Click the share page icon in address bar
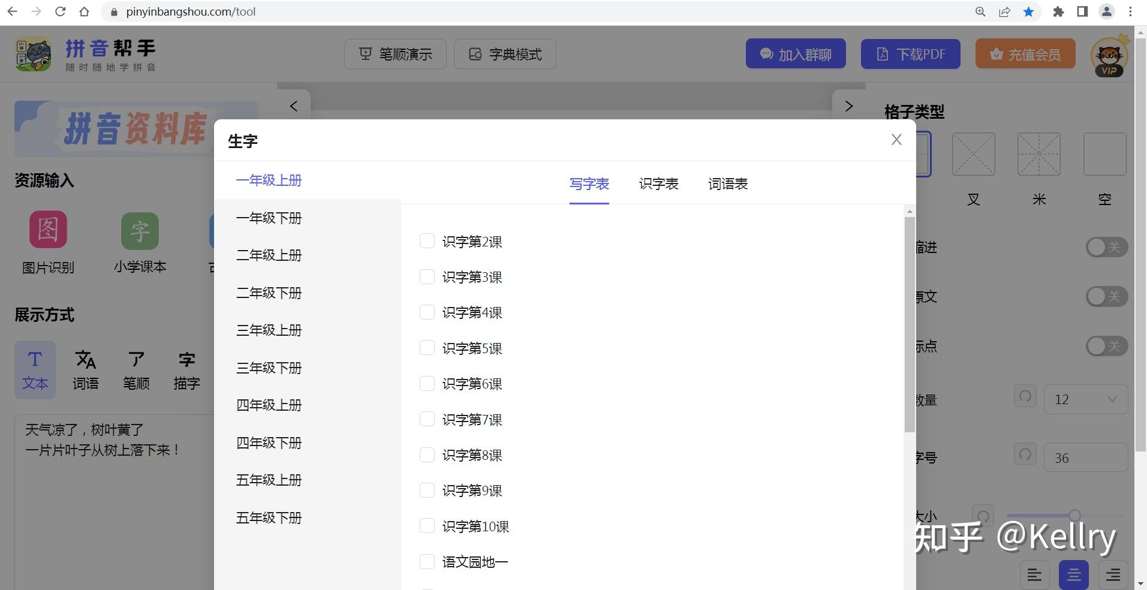 1004,11
